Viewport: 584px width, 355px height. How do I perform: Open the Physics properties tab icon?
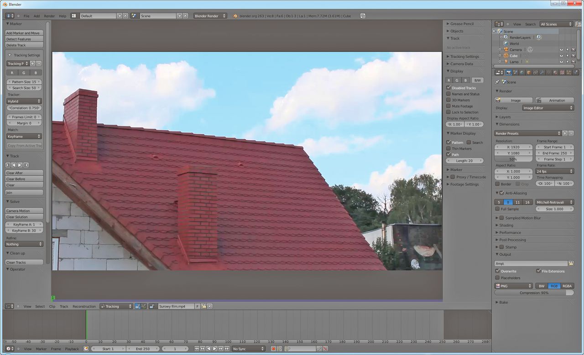(x=575, y=72)
